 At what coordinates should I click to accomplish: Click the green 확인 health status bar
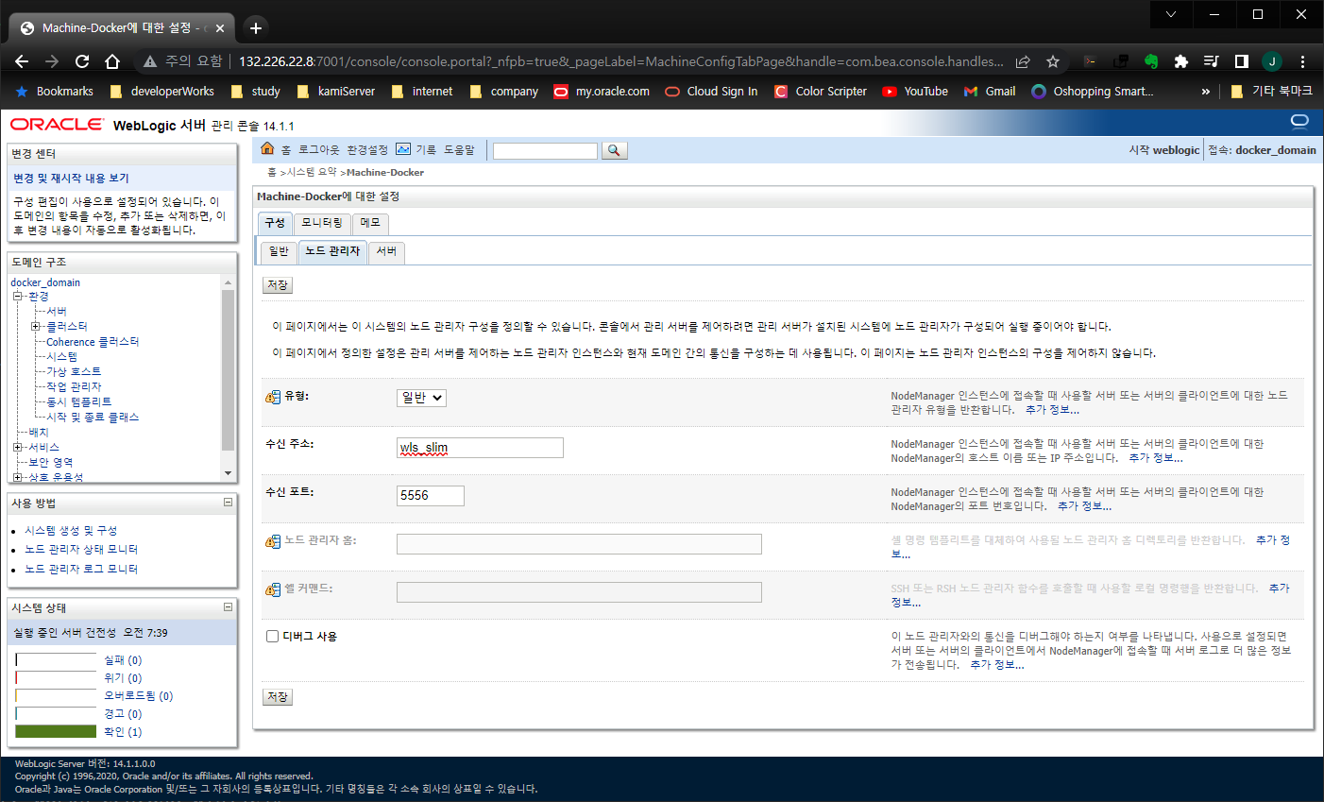coord(57,731)
